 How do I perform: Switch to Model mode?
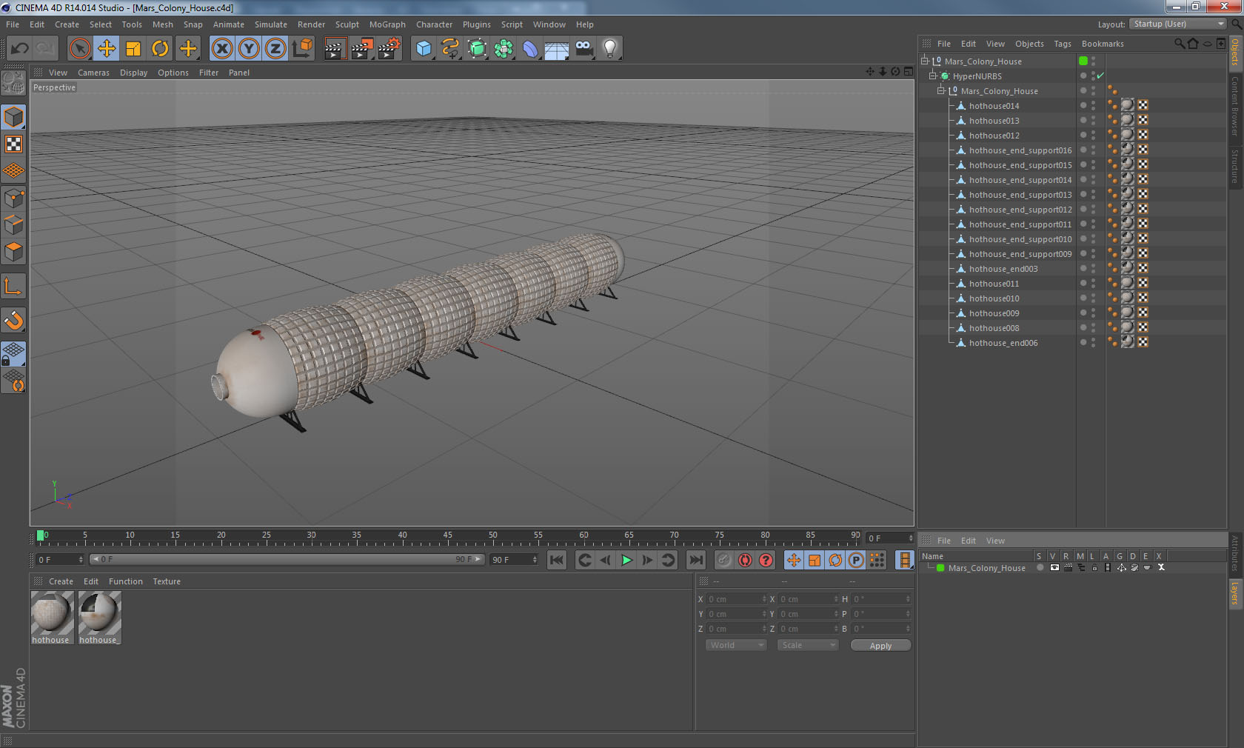(x=13, y=117)
